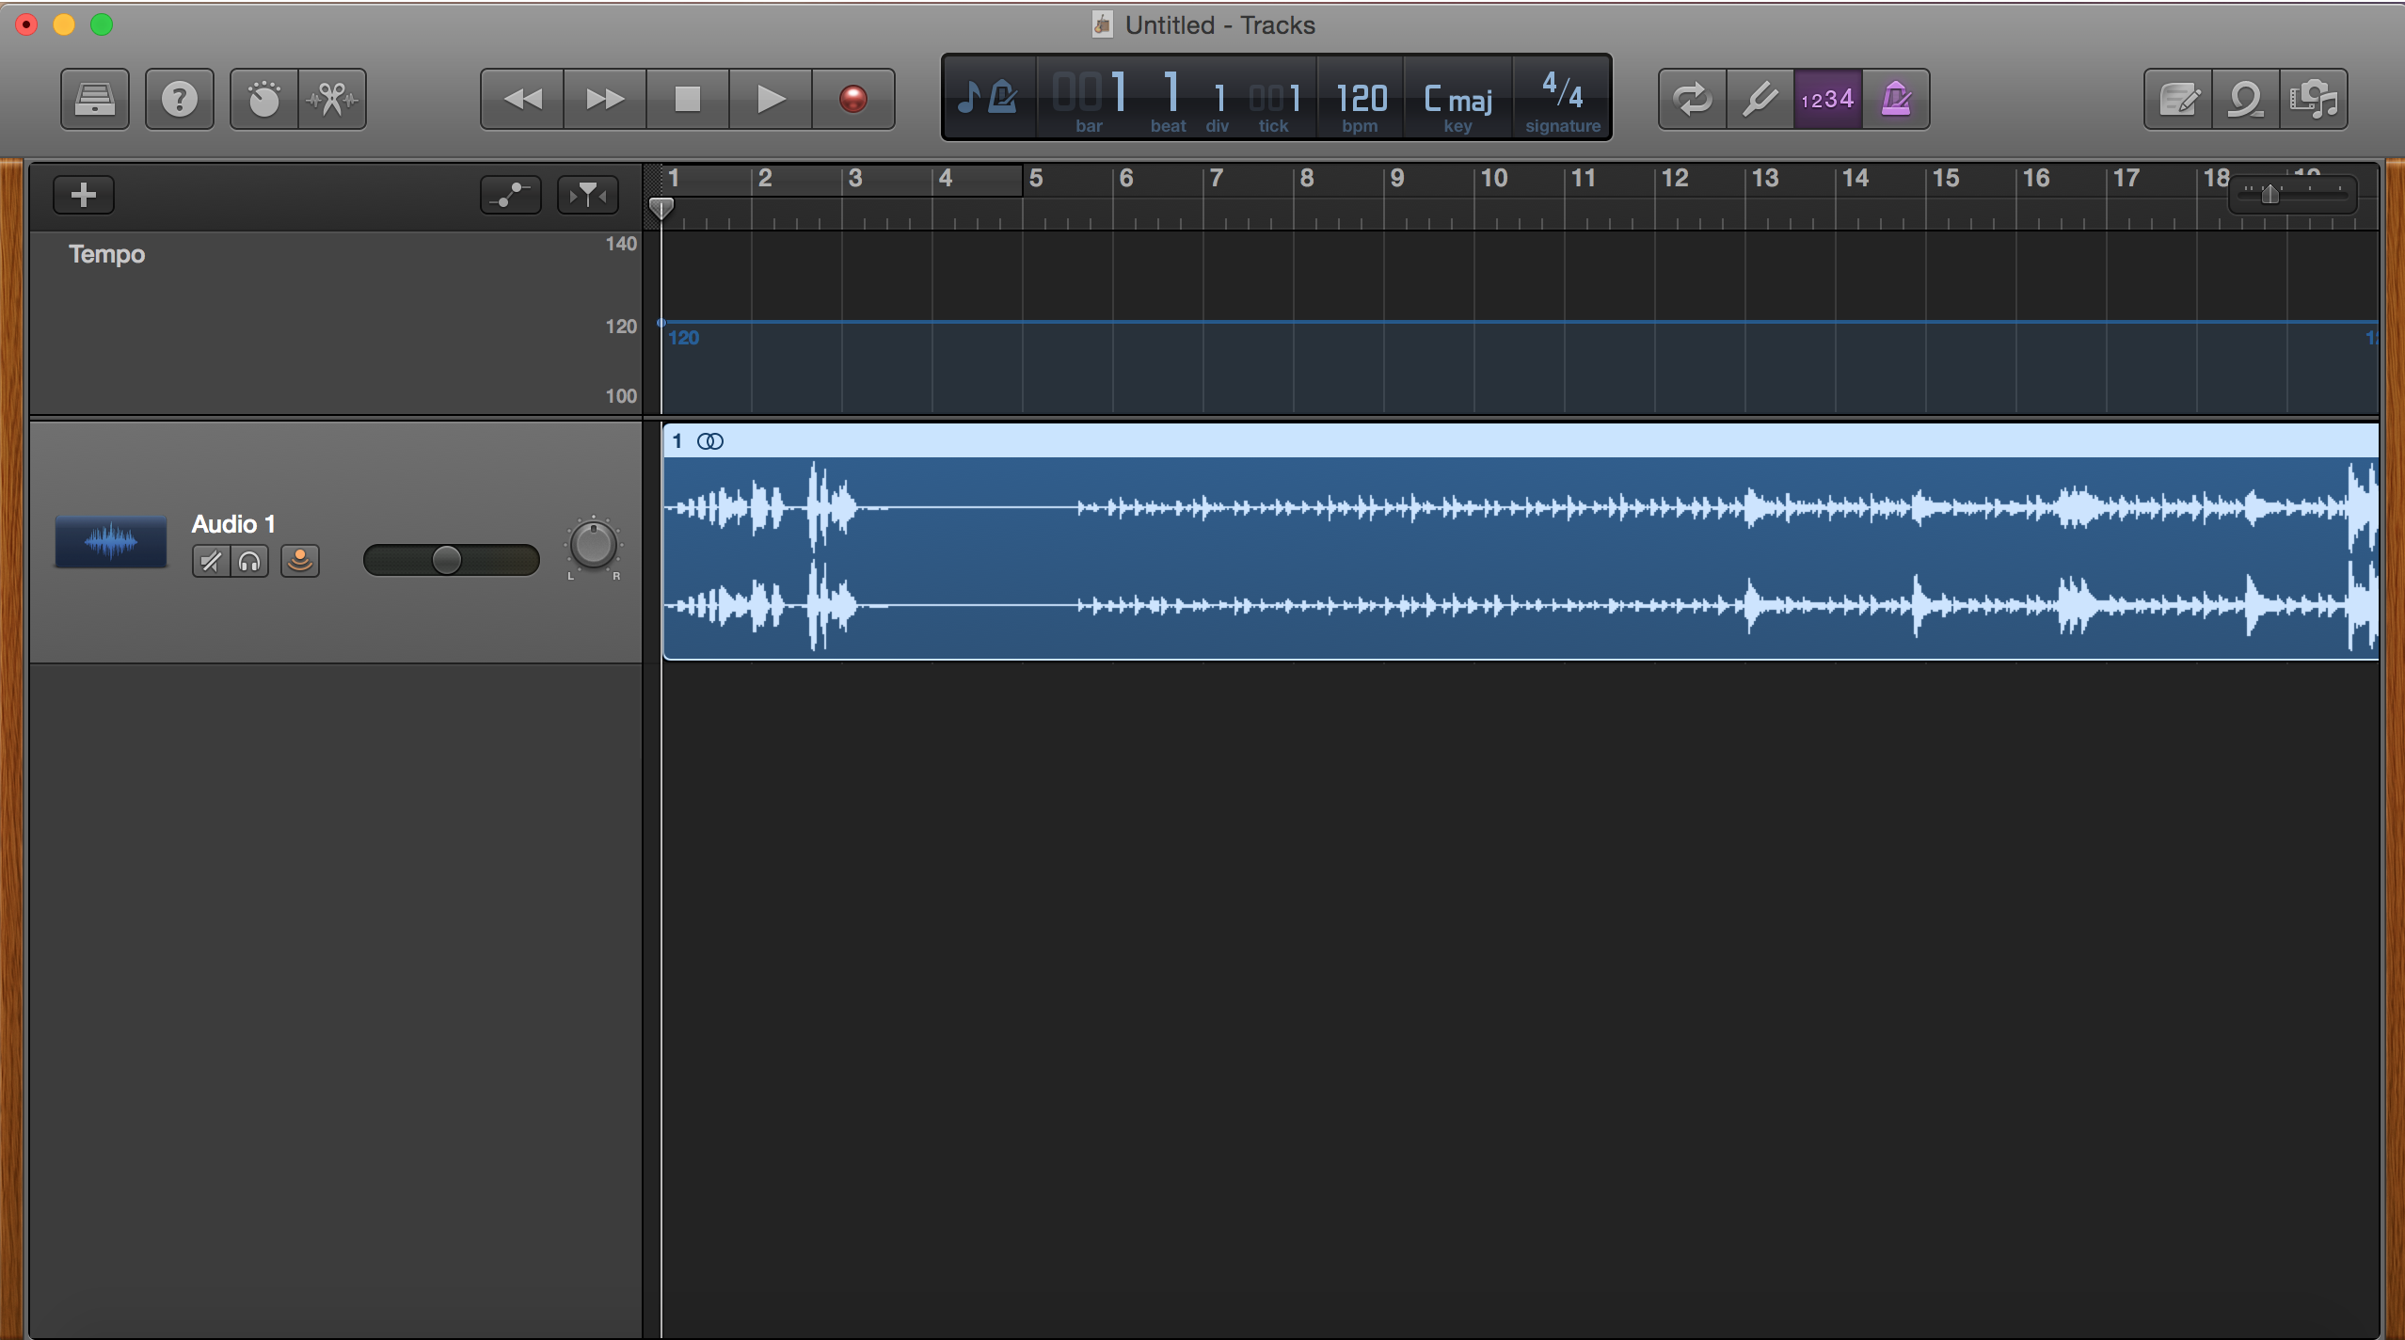Disable the Count-in 1234 button

click(1827, 99)
